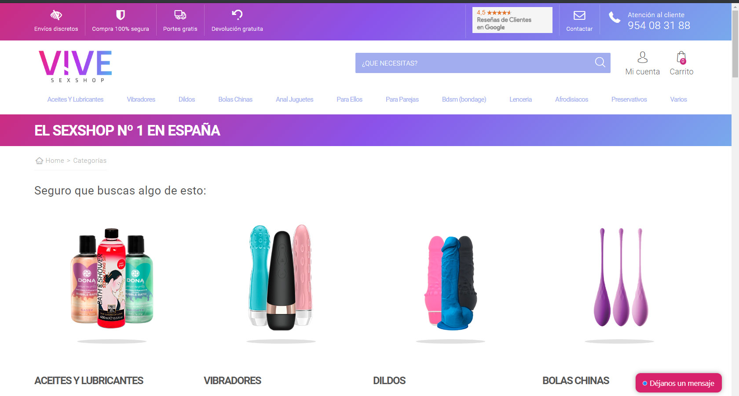
Task: Click the Déjanos un mensaje chat button
Action: [x=678, y=383]
